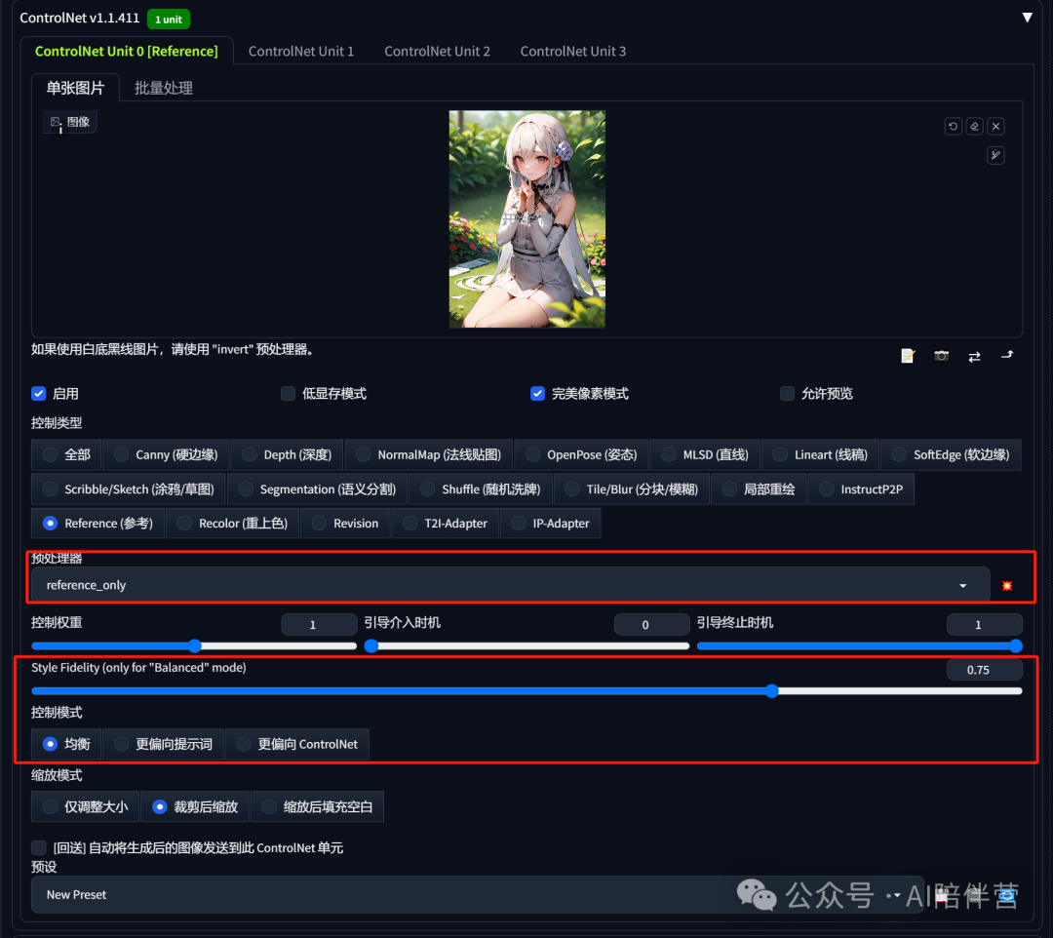
Task: Click the 引导介入时机 slider handle
Action: [371, 645]
